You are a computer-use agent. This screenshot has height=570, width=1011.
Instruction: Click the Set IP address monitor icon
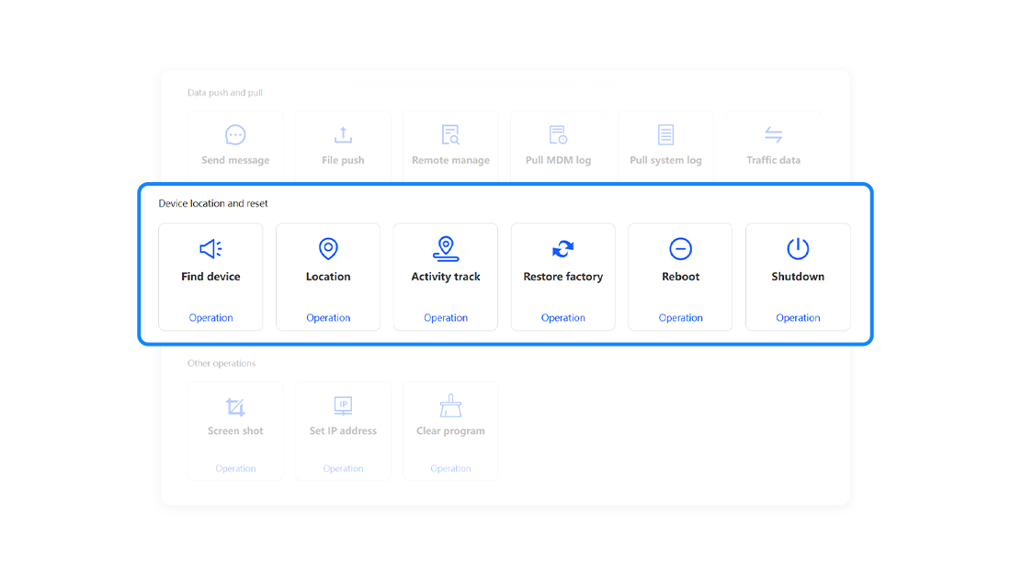(x=343, y=405)
